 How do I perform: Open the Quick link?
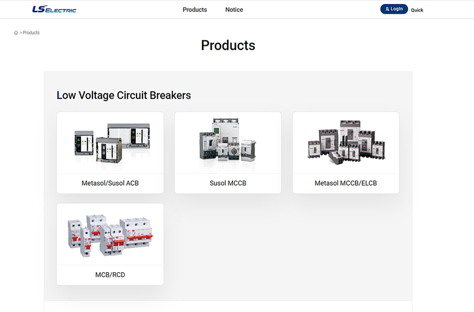417,10
